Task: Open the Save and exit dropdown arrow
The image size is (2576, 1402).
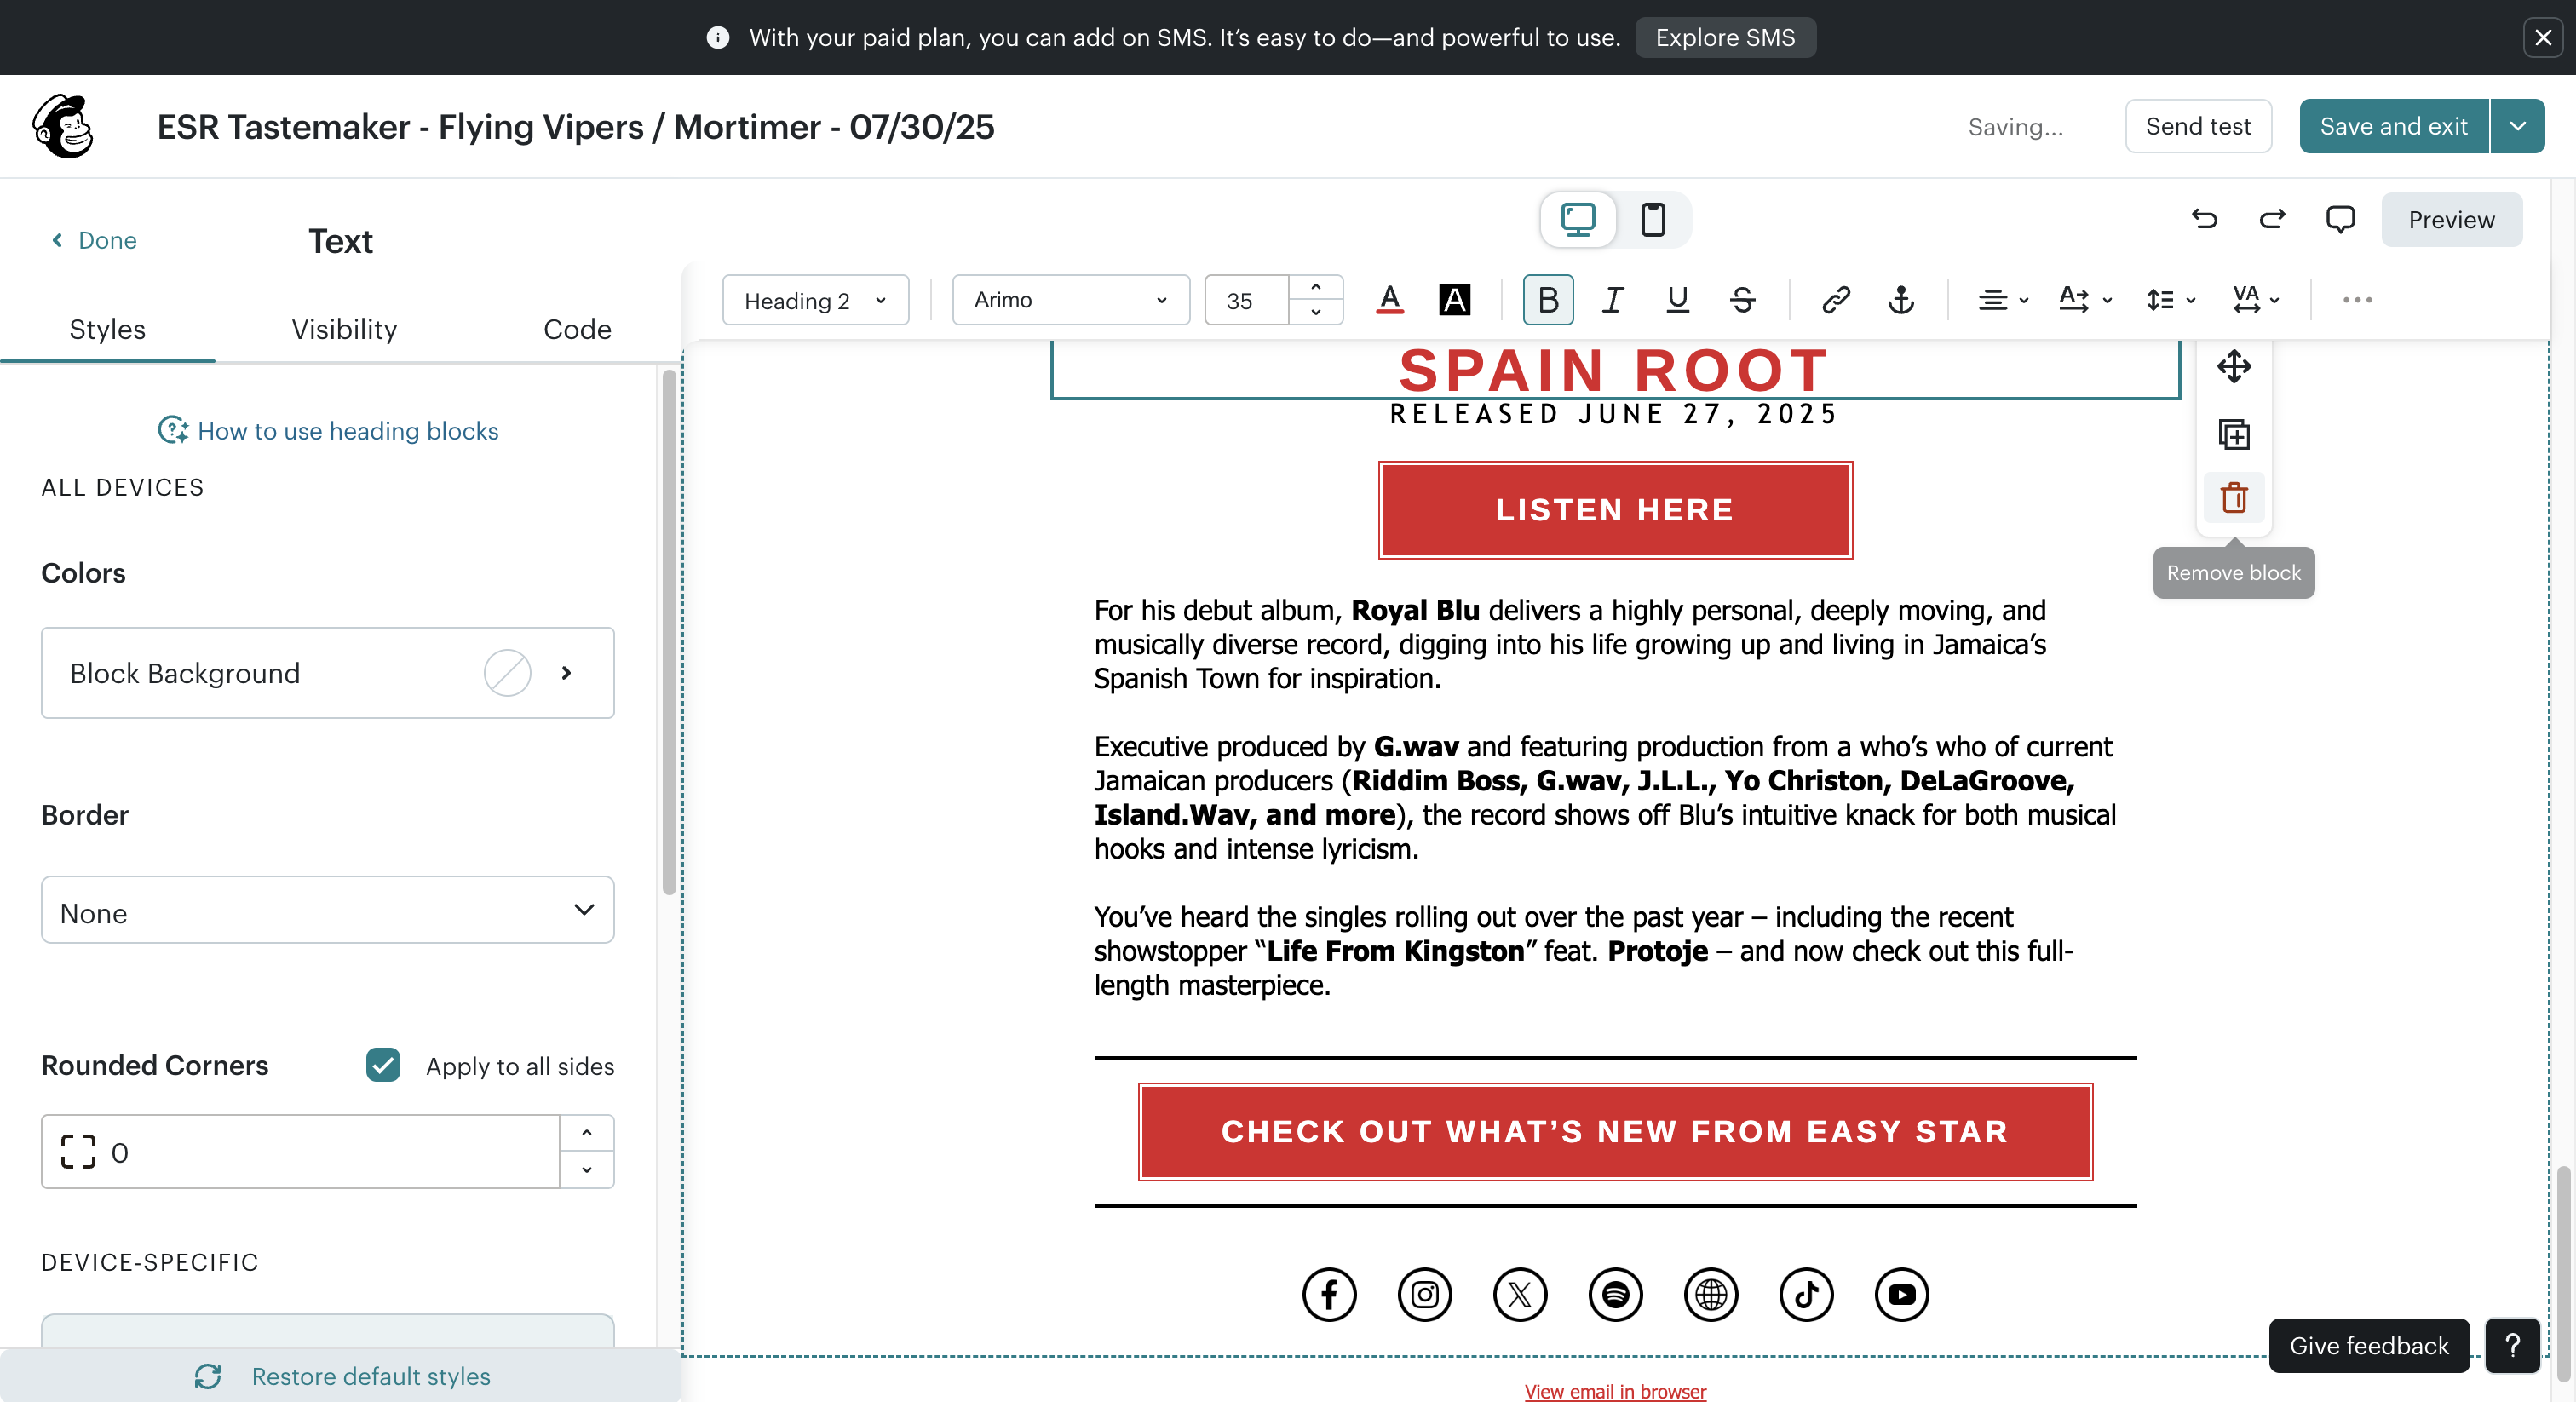Action: pyautogui.click(x=2518, y=126)
